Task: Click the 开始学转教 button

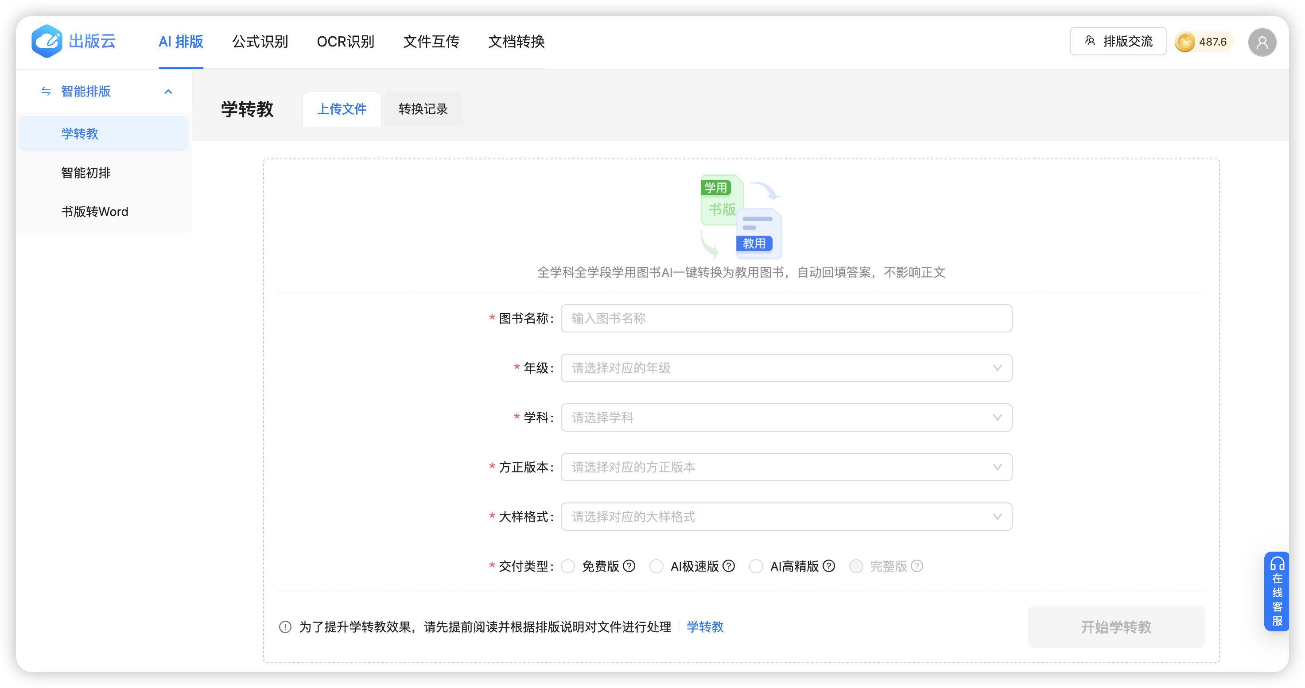Action: [1116, 627]
